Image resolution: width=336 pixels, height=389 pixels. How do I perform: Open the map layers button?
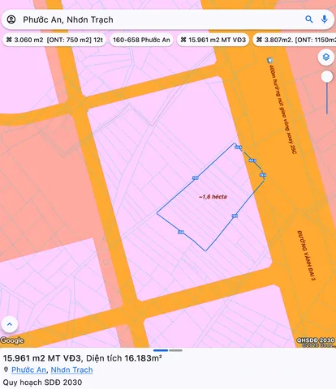(x=326, y=57)
